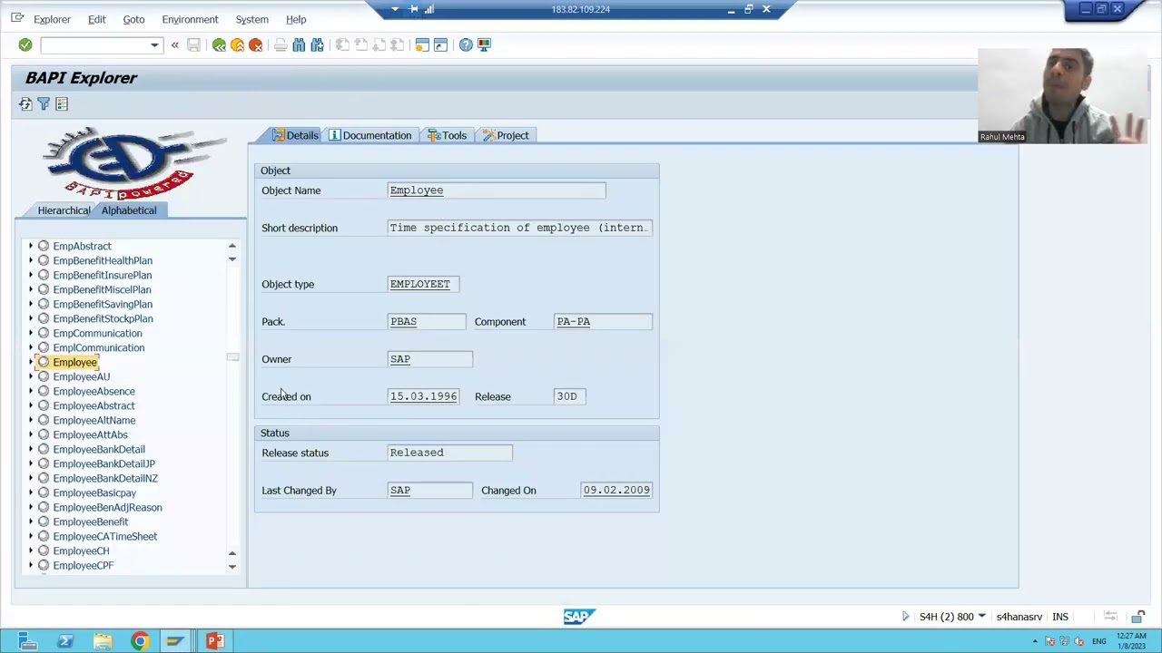
Task: Open the SAP window menu icon
Action: tap(17, 18)
